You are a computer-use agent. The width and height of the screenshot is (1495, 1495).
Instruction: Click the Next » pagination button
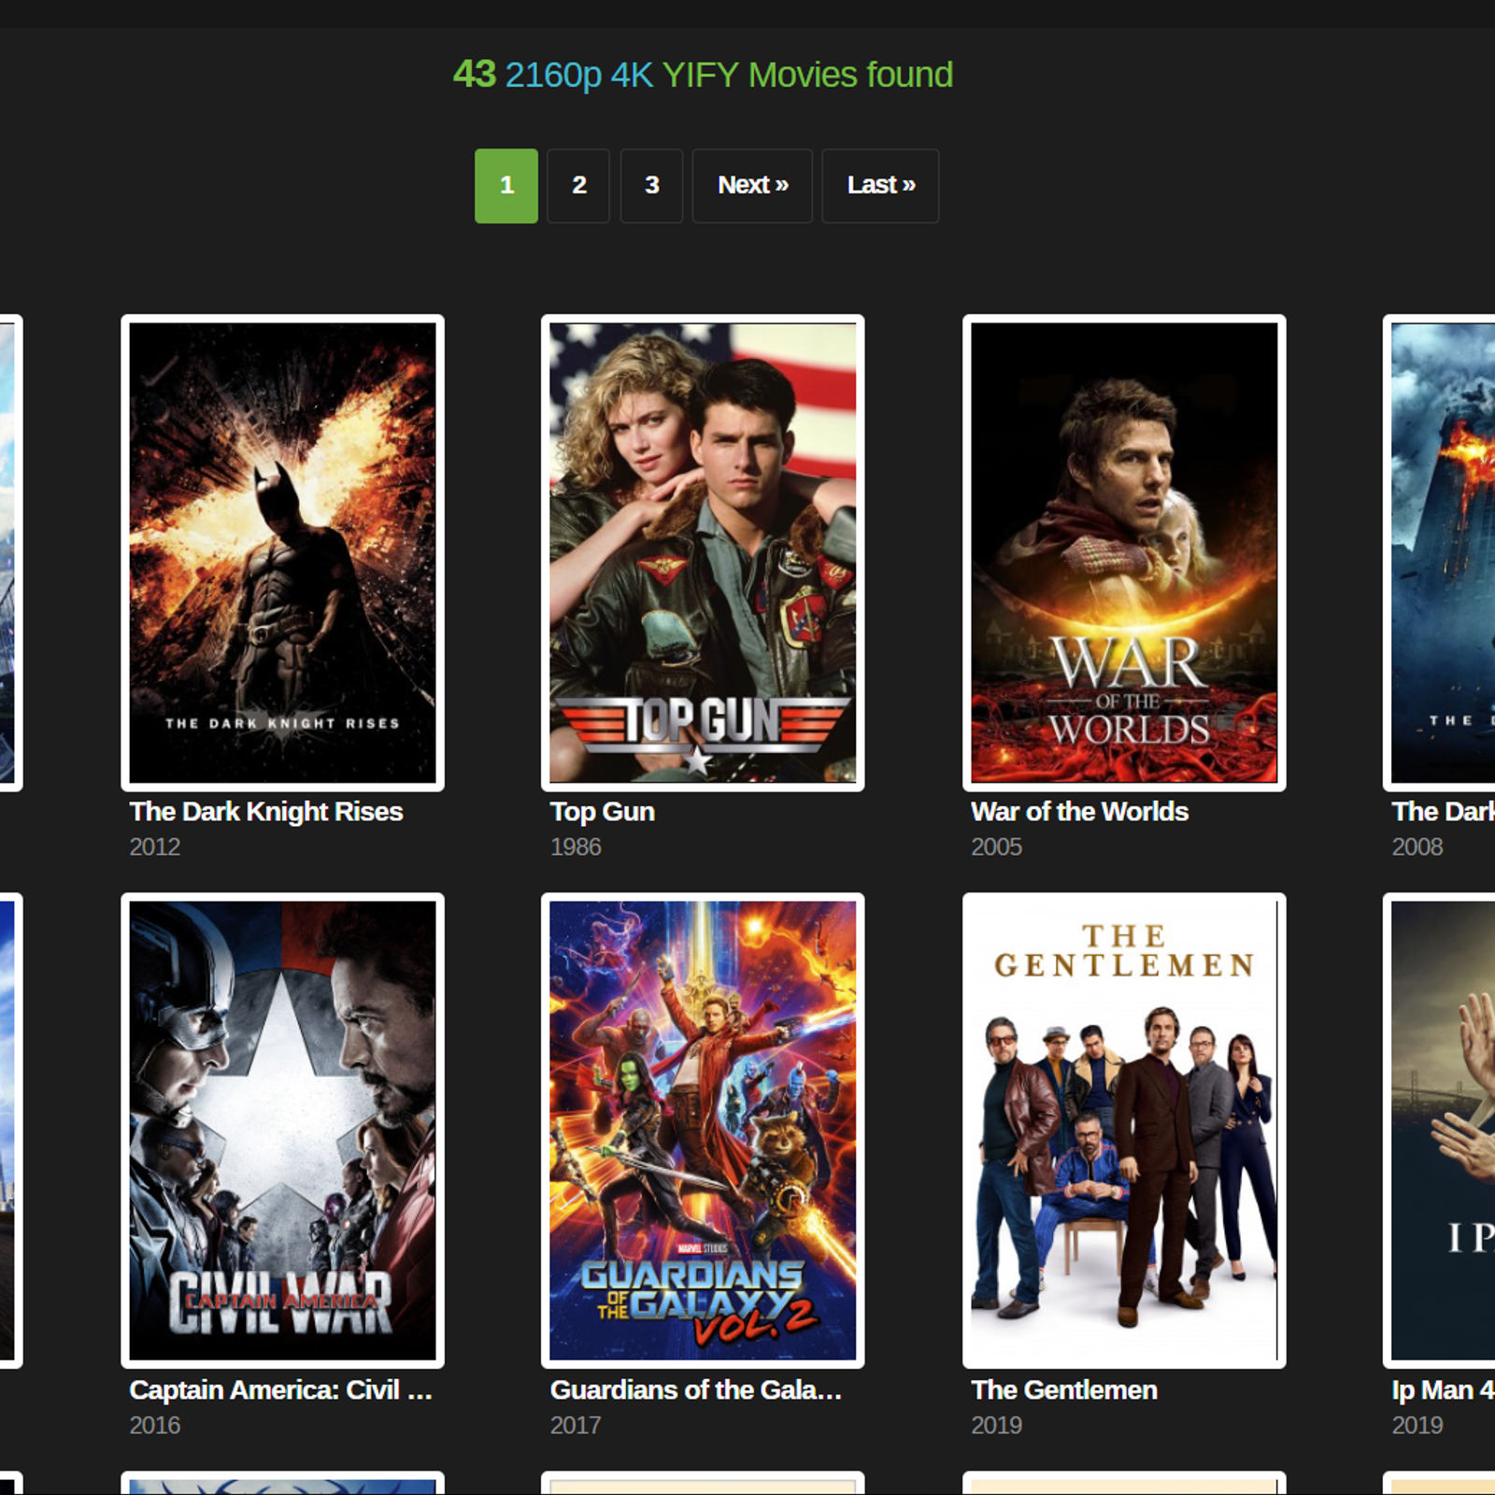[752, 186]
